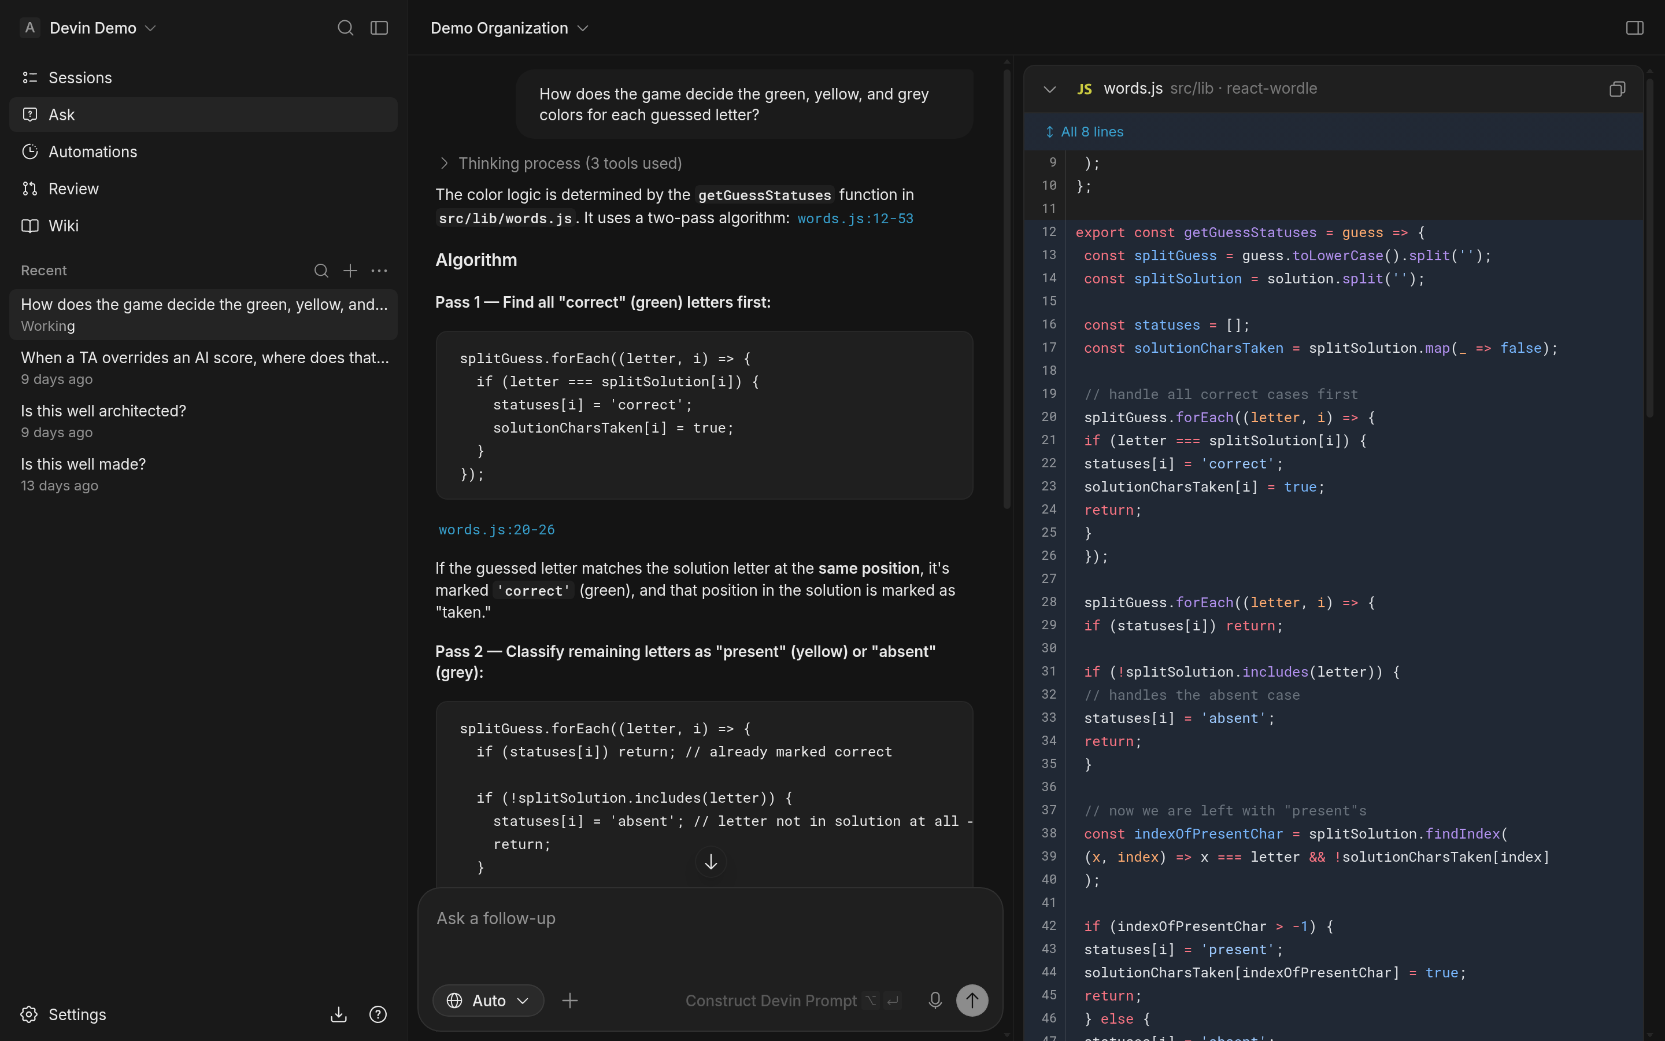The width and height of the screenshot is (1665, 1041).
Task: Activate microphone voice input
Action: [935, 1001]
